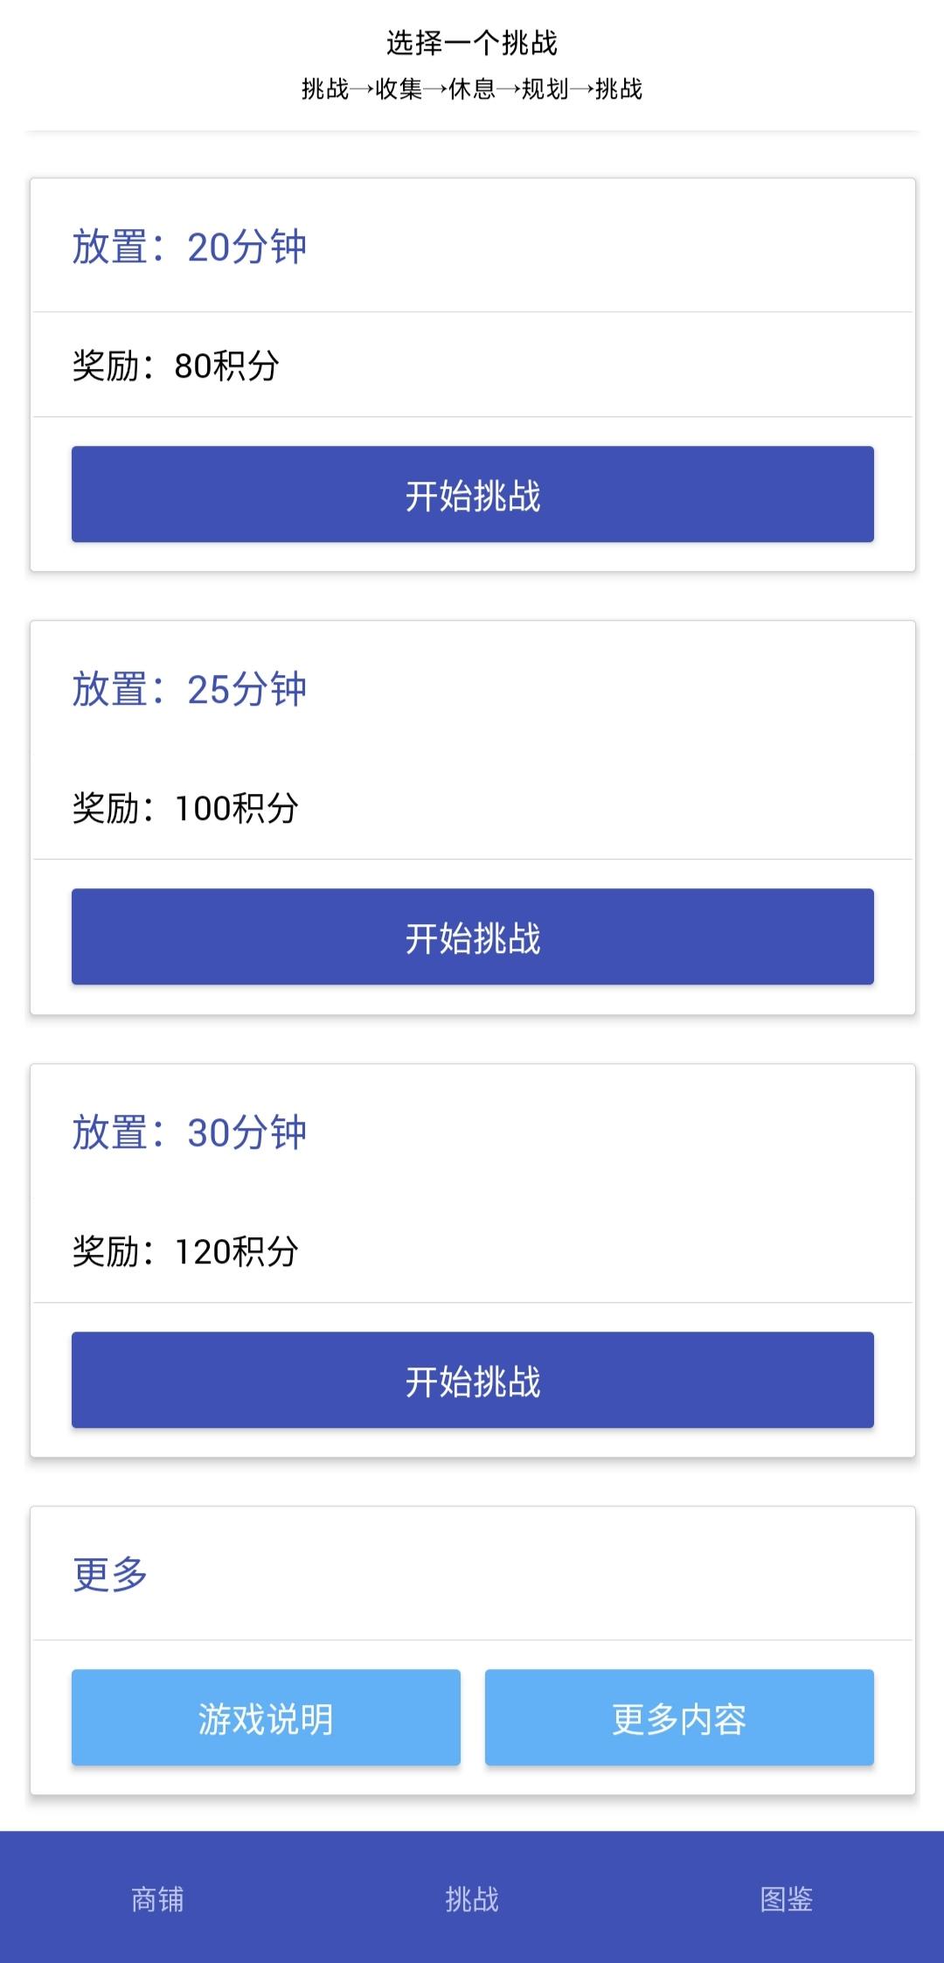Click the 奖励：100积分 reward text
Viewport: 944px width, 1963px height.
pos(185,808)
